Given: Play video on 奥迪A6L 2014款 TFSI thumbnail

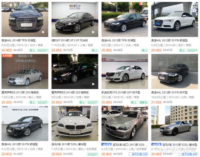Looking at the screenshot, I should tap(43, 32).
